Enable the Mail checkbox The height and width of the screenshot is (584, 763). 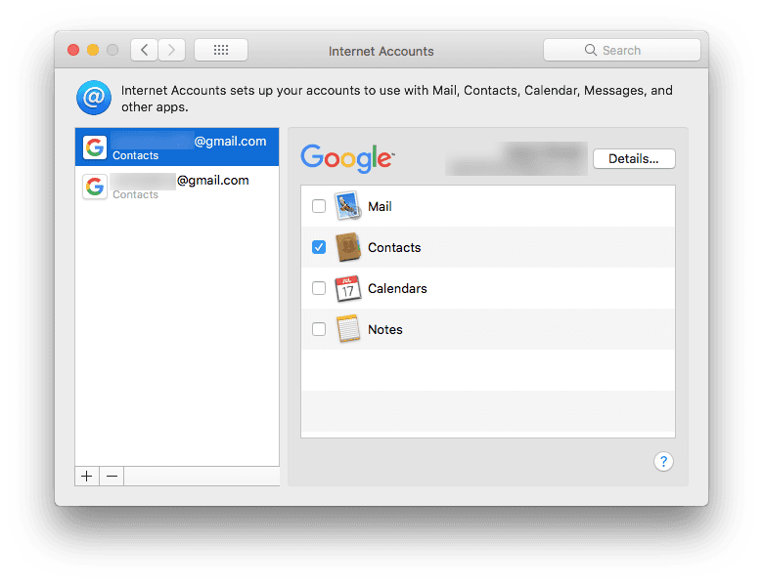tap(319, 206)
